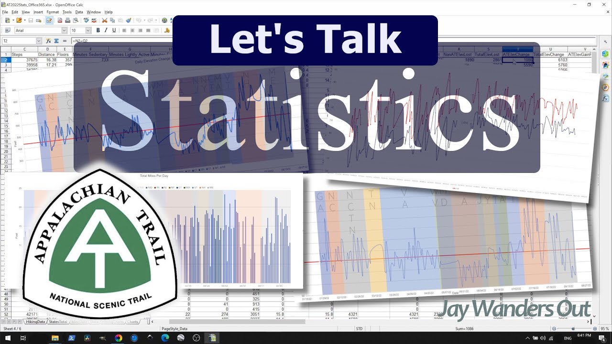This screenshot has width=612, height=344.
Task: Open the font size dropdown
Action: [88, 31]
